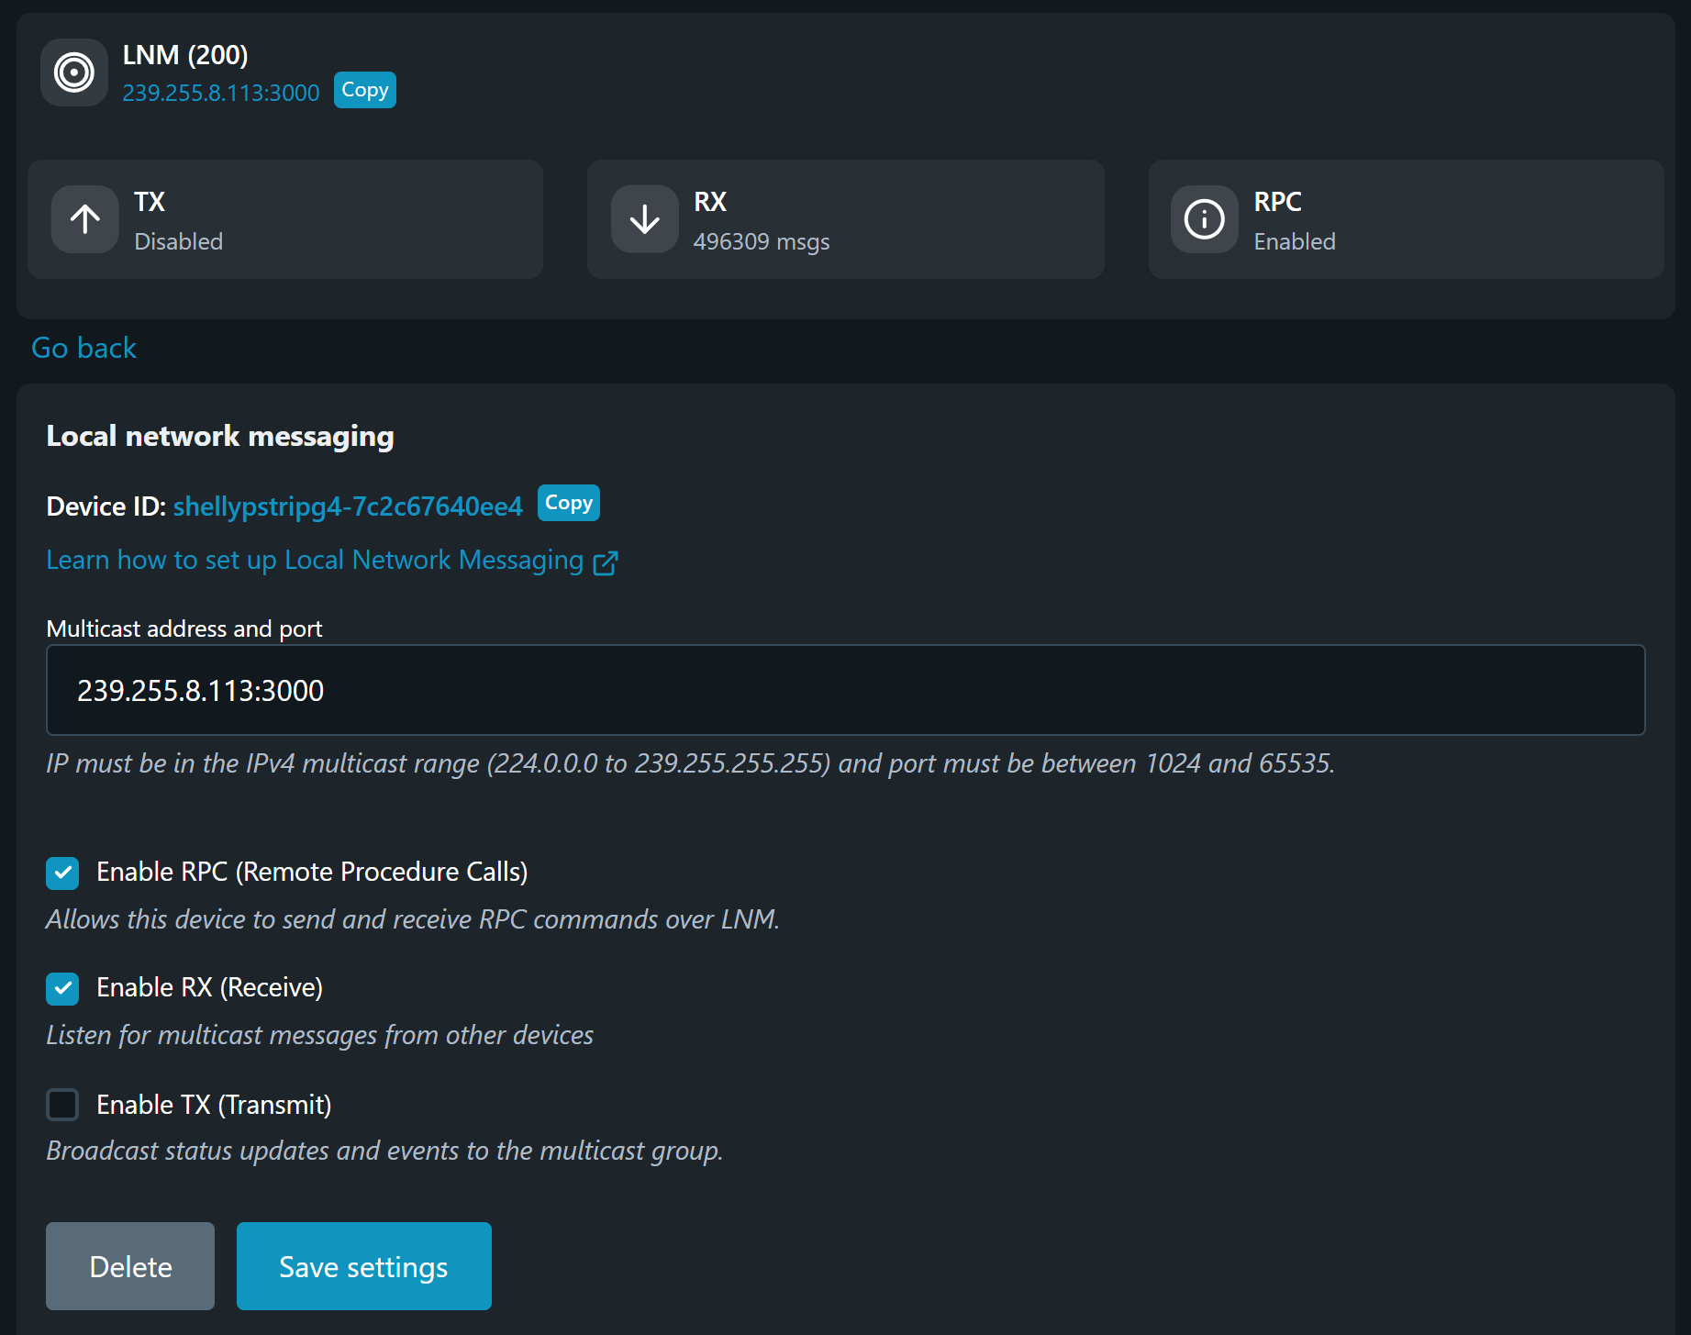Click the LNM (200) title text
The width and height of the screenshot is (1691, 1335).
[x=185, y=55]
